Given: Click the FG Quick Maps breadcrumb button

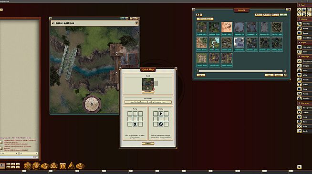Looking at the screenshot, I should click(x=205, y=19).
